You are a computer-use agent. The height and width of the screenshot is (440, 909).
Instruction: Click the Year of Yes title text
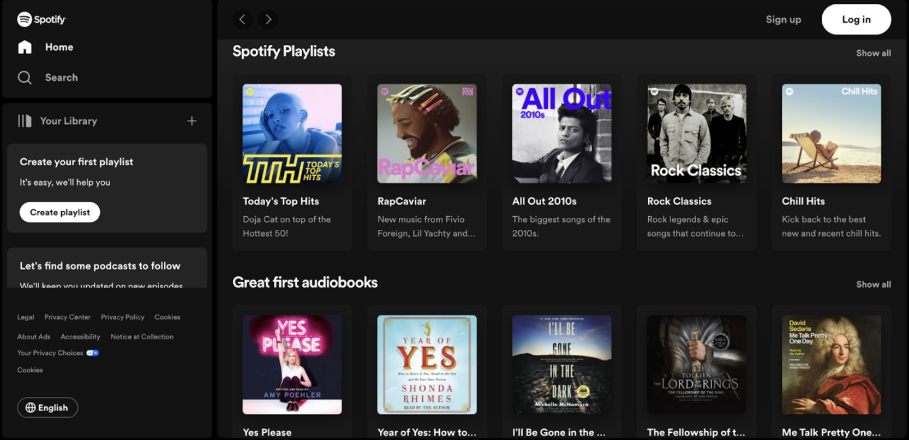[427, 432]
